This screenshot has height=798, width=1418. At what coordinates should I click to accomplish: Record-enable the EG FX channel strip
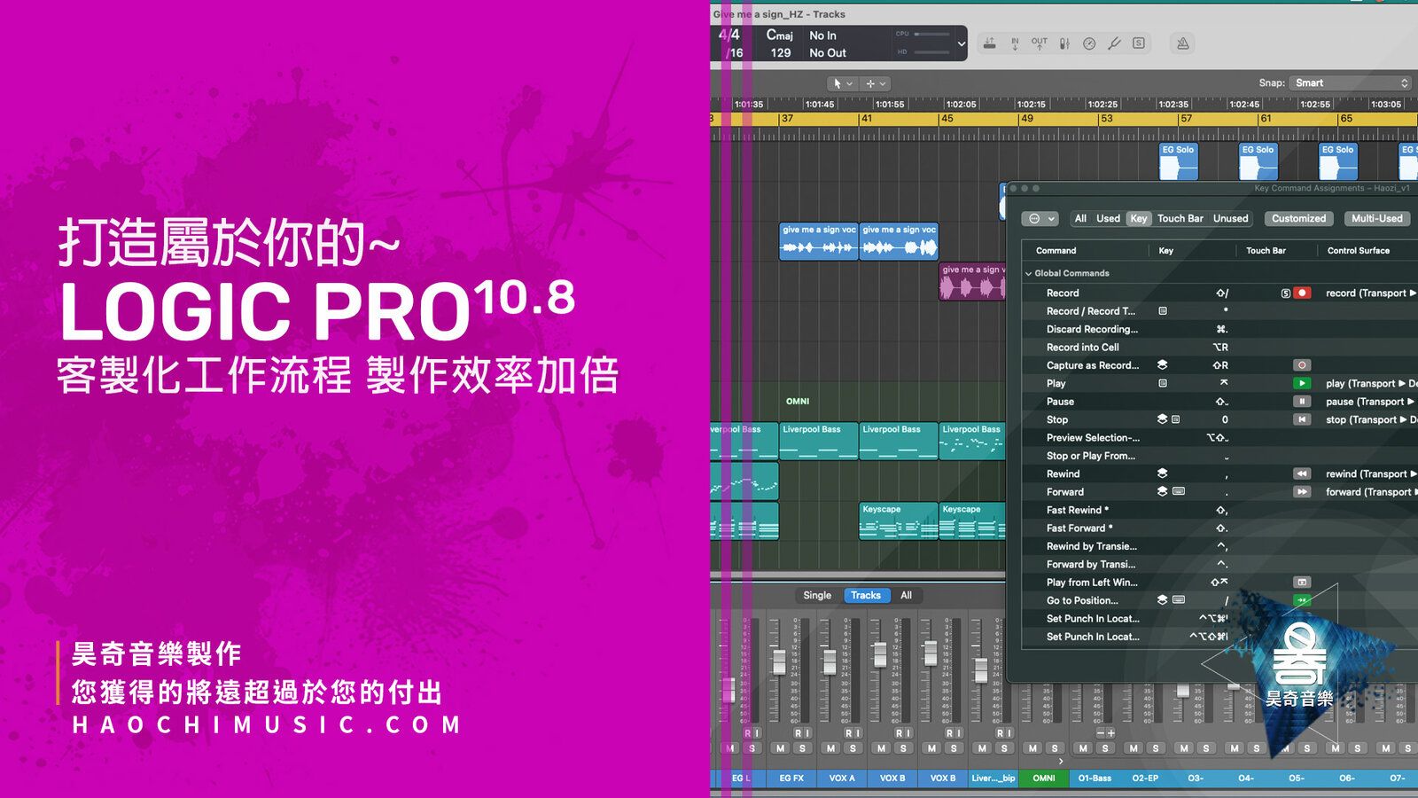798,733
